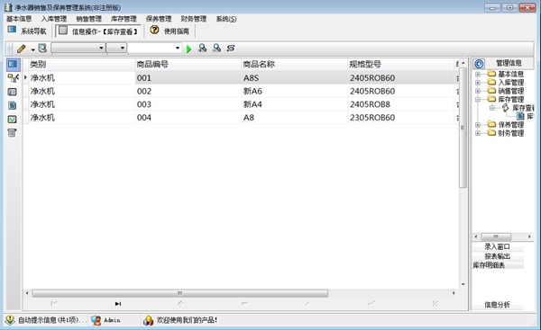The image size is (541, 330).
Task: Click the column layout icon in the left sidebar
Action: [x=12, y=92]
